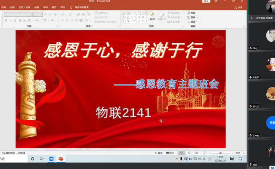Image resolution: width=275 pixels, height=169 pixels.
Task: Toggle text shadow (S) formatting
Action: (x=20, y=21)
